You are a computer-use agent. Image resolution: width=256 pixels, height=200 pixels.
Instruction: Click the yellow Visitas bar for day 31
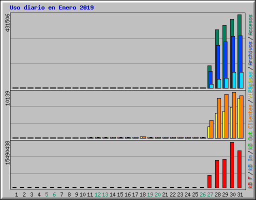click(x=238, y=118)
